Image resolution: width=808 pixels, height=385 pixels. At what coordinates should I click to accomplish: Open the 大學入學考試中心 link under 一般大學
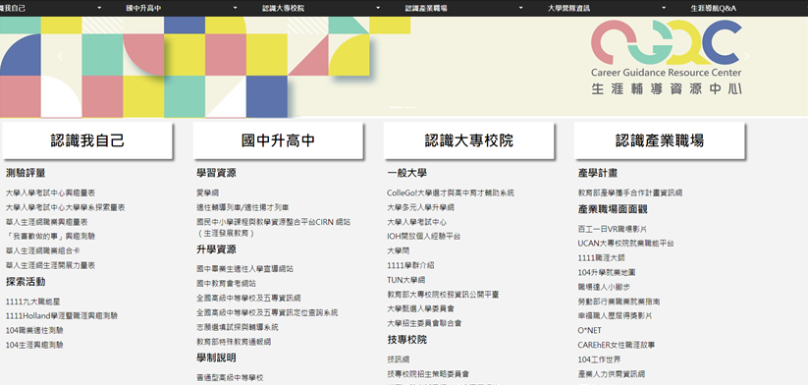[417, 222]
